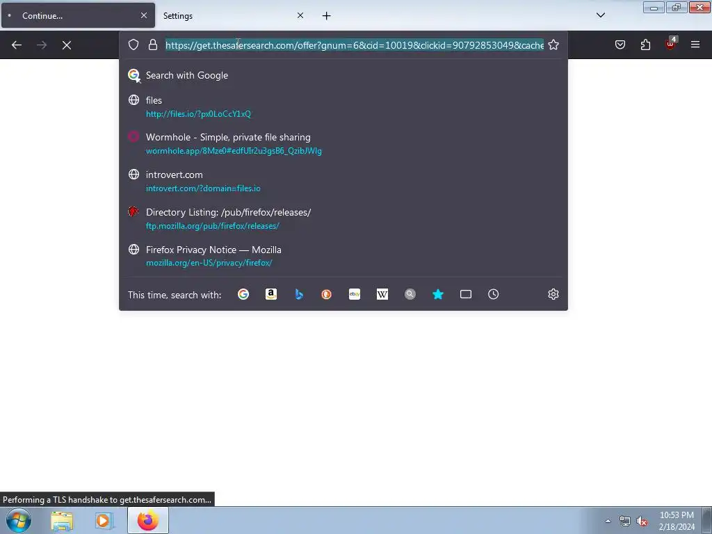The height and width of the screenshot is (534, 712).
Task: Search this time with Wikipedia
Action: tap(382, 294)
